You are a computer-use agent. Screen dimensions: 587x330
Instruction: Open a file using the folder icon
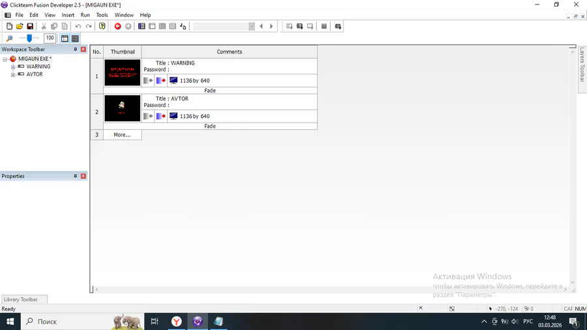point(20,26)
